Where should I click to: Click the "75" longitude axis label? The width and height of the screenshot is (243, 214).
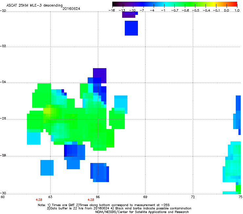point(240,197)
